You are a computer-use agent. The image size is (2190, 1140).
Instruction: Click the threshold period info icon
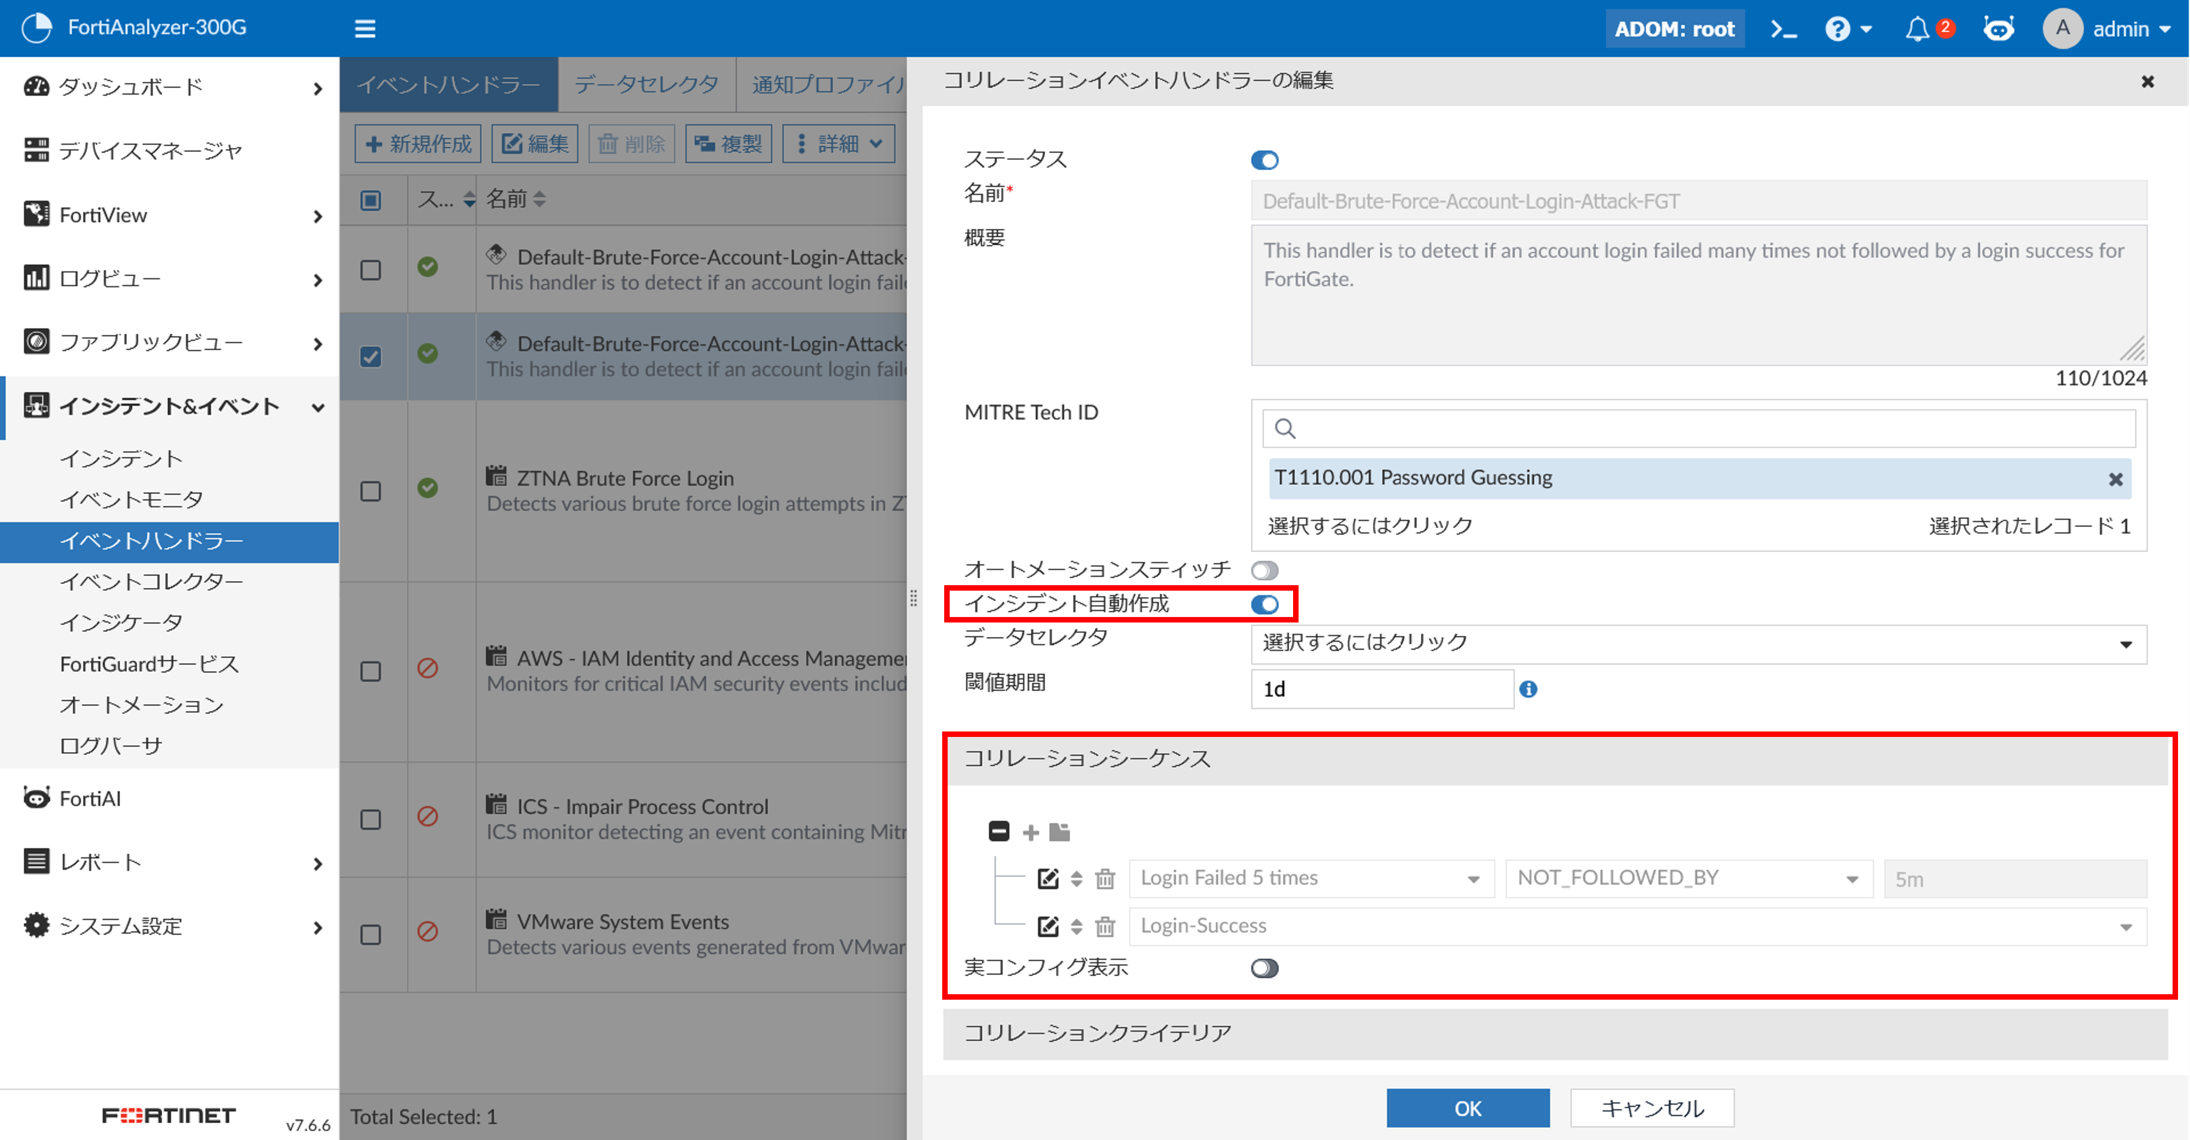click(1528, 689)
